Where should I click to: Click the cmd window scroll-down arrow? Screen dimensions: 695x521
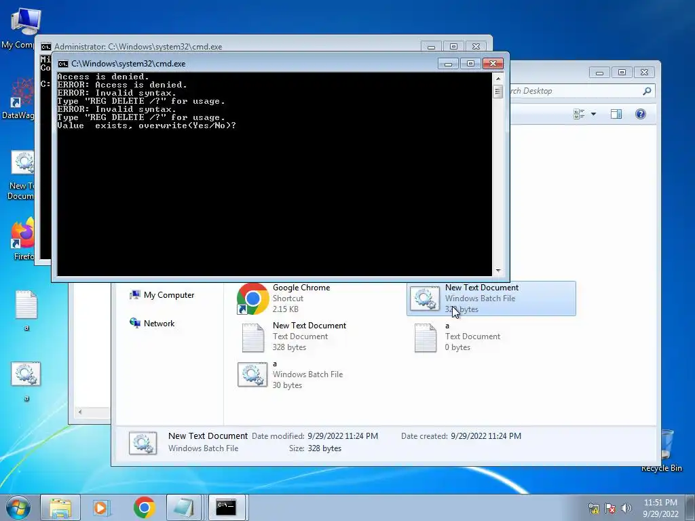tap(498, 270)
